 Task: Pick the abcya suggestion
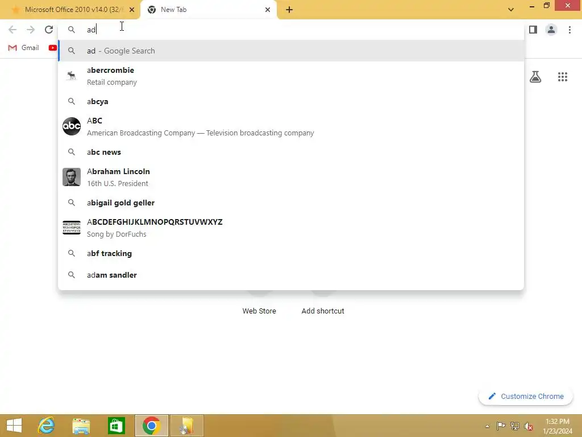point(292,101)
